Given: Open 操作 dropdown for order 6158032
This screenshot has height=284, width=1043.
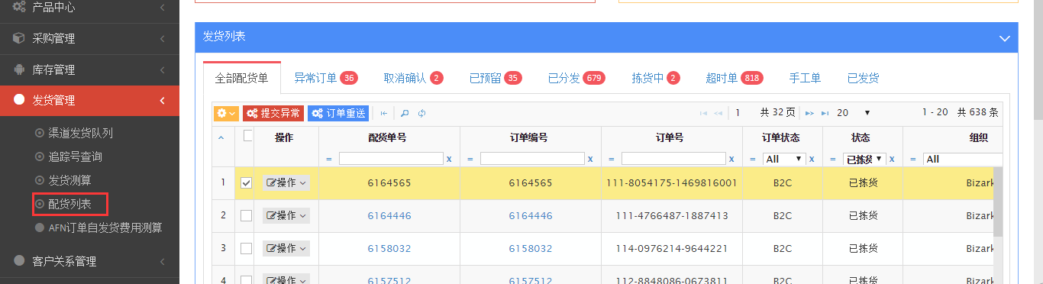Looking at the screenshot, I should [286, 249].
